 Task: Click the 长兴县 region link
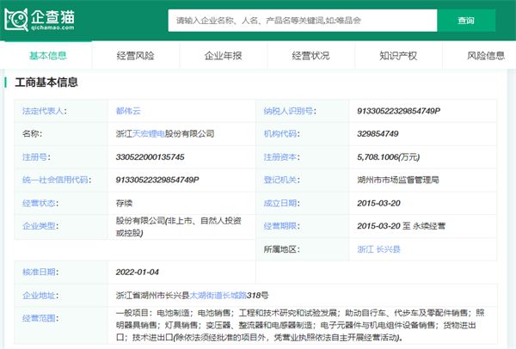pyautogui.click(x=389, y=248)
